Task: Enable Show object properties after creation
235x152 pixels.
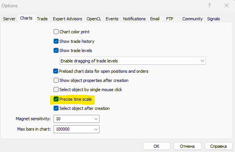Action: [56, 80]
